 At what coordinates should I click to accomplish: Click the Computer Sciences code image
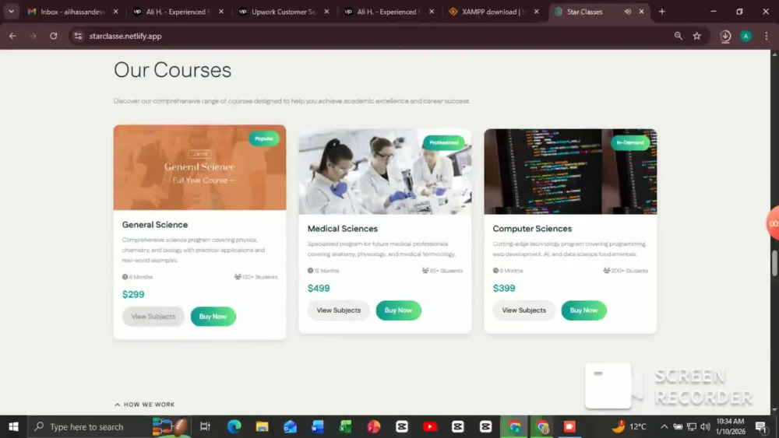tap(570, 172)
